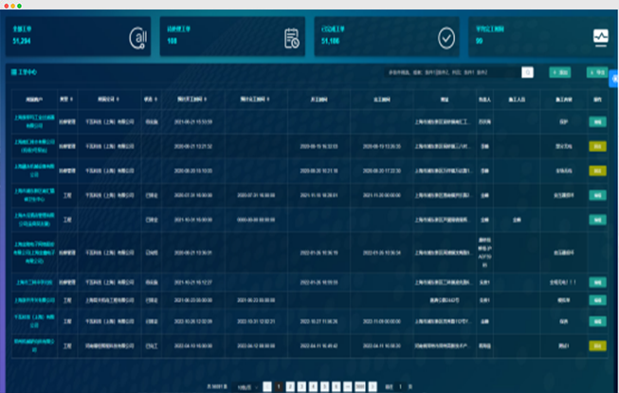Click the yellow action button in second table row
Image resolution: width=619 pixels, height=393 pixels.
pyautogui.click(x=597, y=146)
